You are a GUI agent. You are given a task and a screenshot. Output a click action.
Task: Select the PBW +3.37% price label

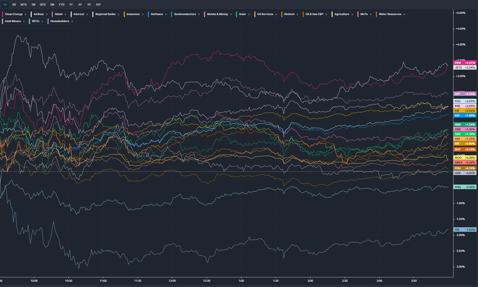point(465,63)
